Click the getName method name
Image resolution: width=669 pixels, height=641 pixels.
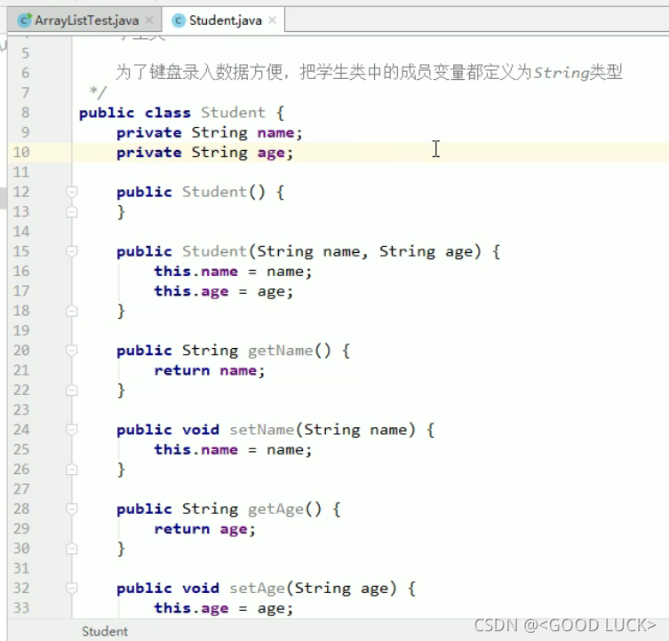(281, 351)
